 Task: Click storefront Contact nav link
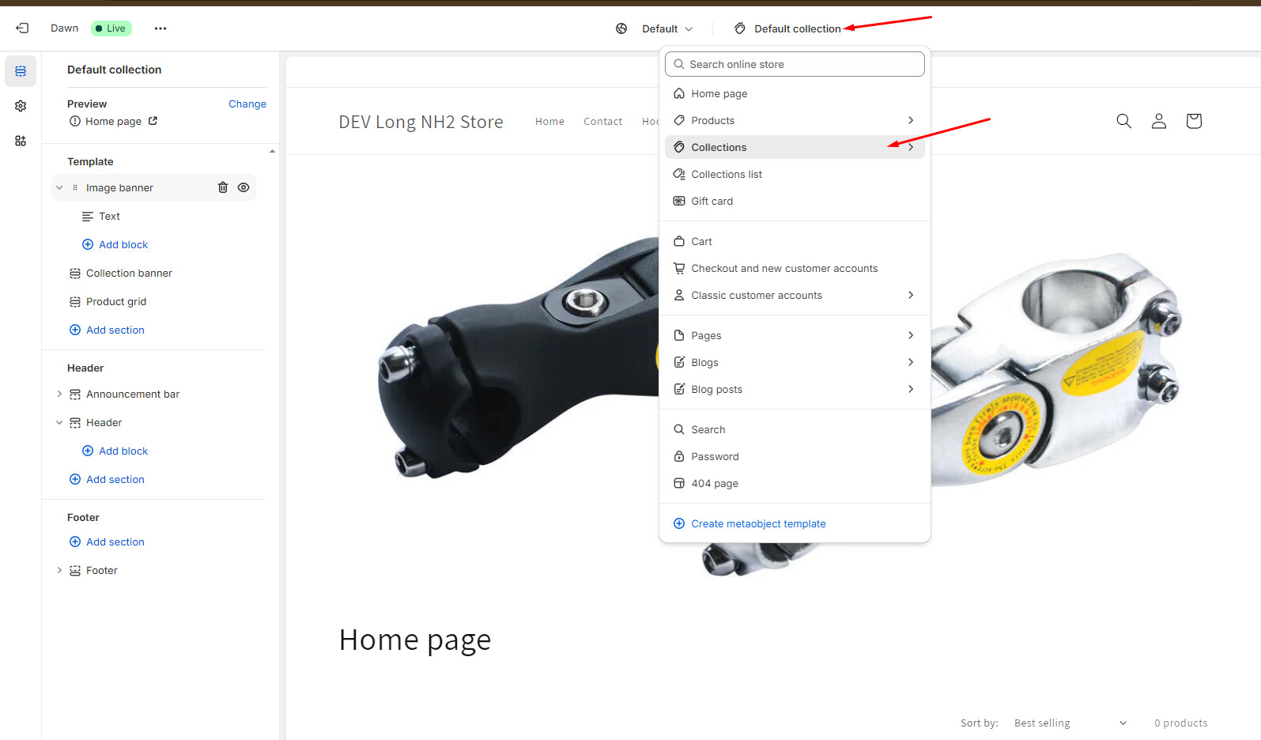(603, 121)
